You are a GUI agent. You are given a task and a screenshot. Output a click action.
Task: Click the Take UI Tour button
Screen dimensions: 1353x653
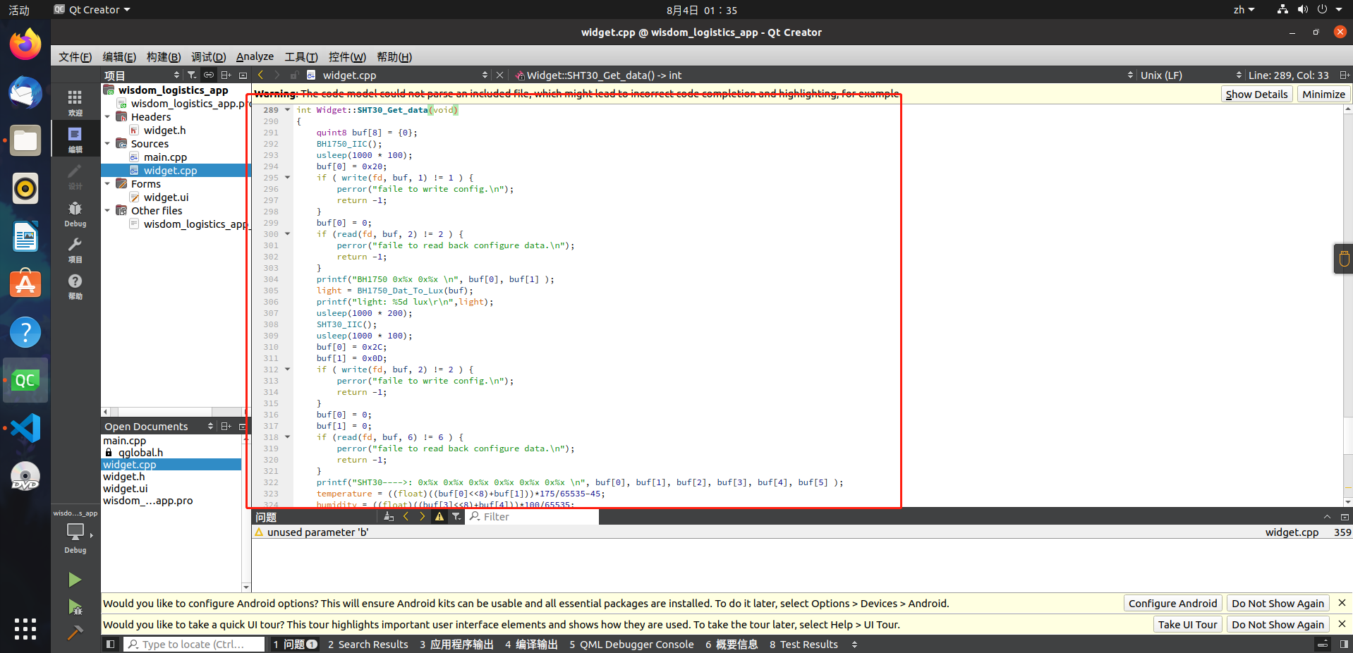click(x=1187, y=624)
